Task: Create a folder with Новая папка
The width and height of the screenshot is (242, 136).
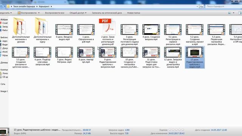Action: (x=133, y=13)
